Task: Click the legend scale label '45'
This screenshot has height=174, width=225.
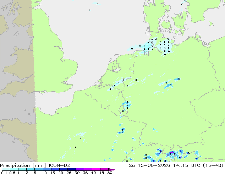Action: (x=101, y=173)
